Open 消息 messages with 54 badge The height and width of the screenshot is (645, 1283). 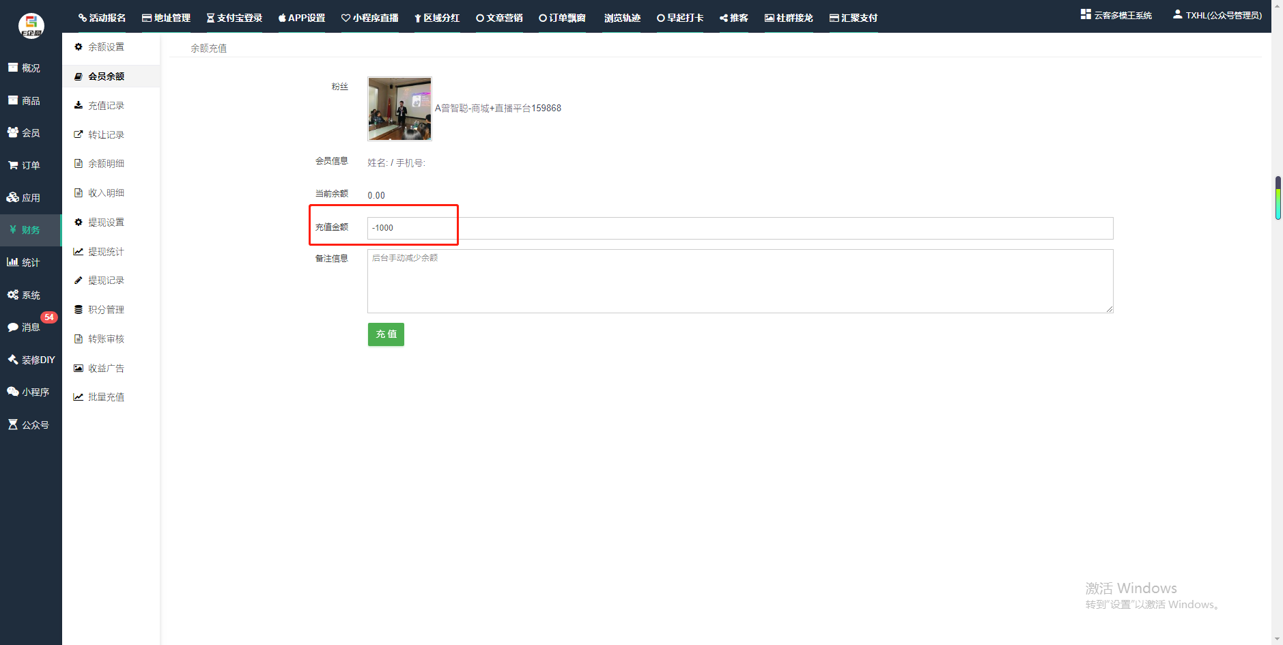click(x=31, y=328)
